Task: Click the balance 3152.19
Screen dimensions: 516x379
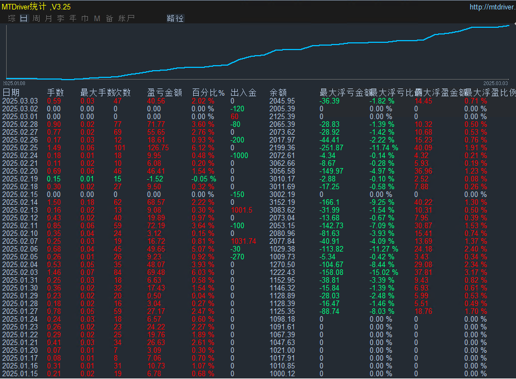Action: tap(282, 203)
